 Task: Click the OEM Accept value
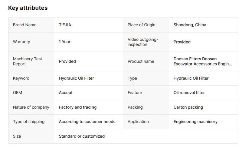[x=66, y=93]
